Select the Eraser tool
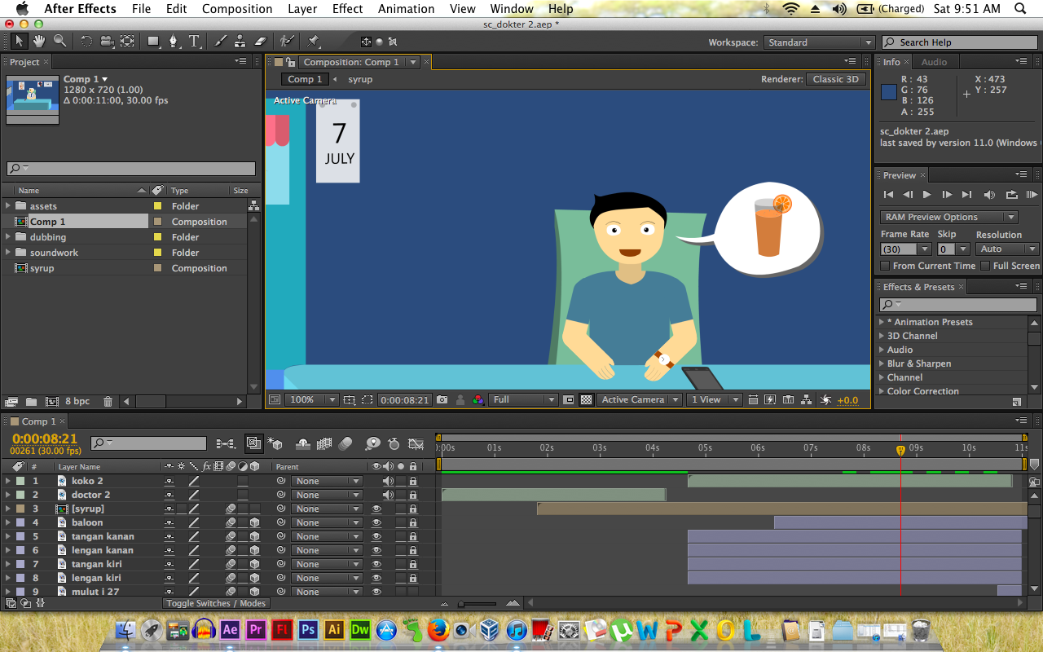Image resolution: width=1043 pixels, height=652 pixels. pyautogui.click(x=260, y=41)
